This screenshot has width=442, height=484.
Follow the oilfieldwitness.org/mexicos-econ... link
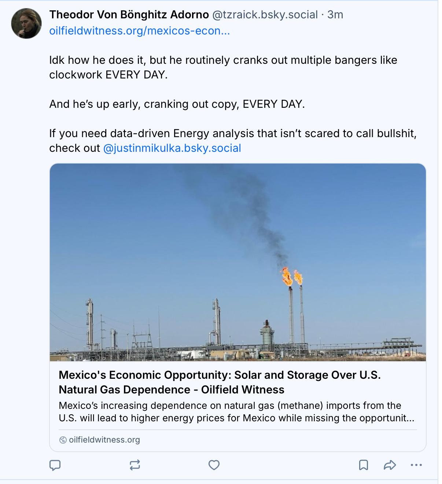click(x=139, y=31)
